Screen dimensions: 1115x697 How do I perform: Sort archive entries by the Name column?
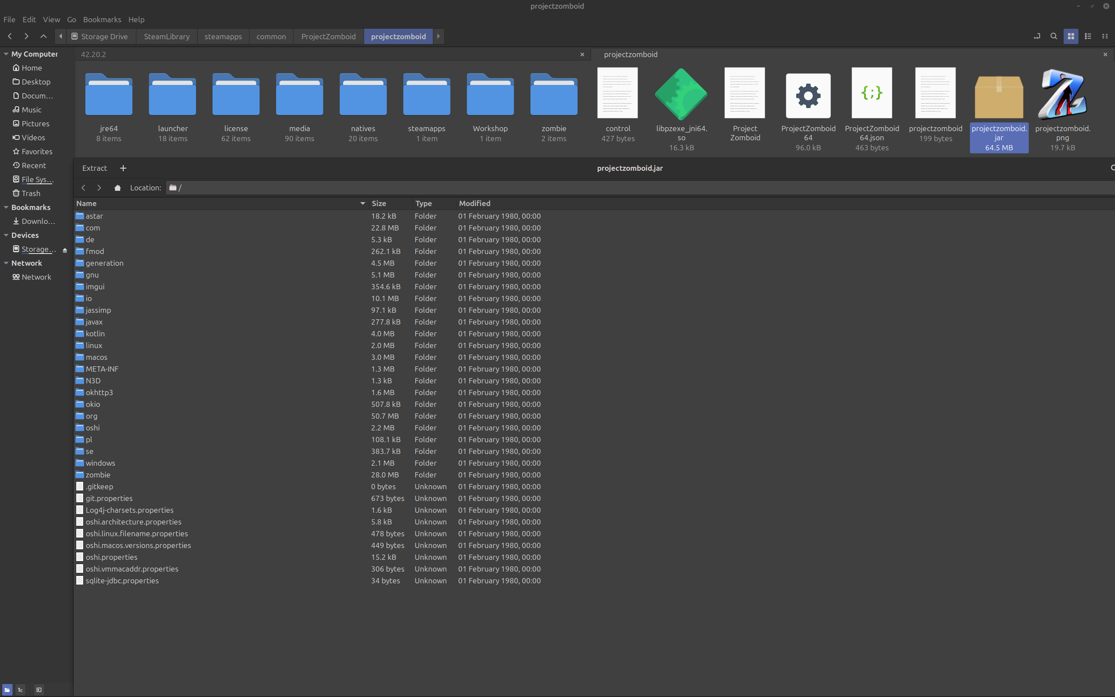coord(221,203)
